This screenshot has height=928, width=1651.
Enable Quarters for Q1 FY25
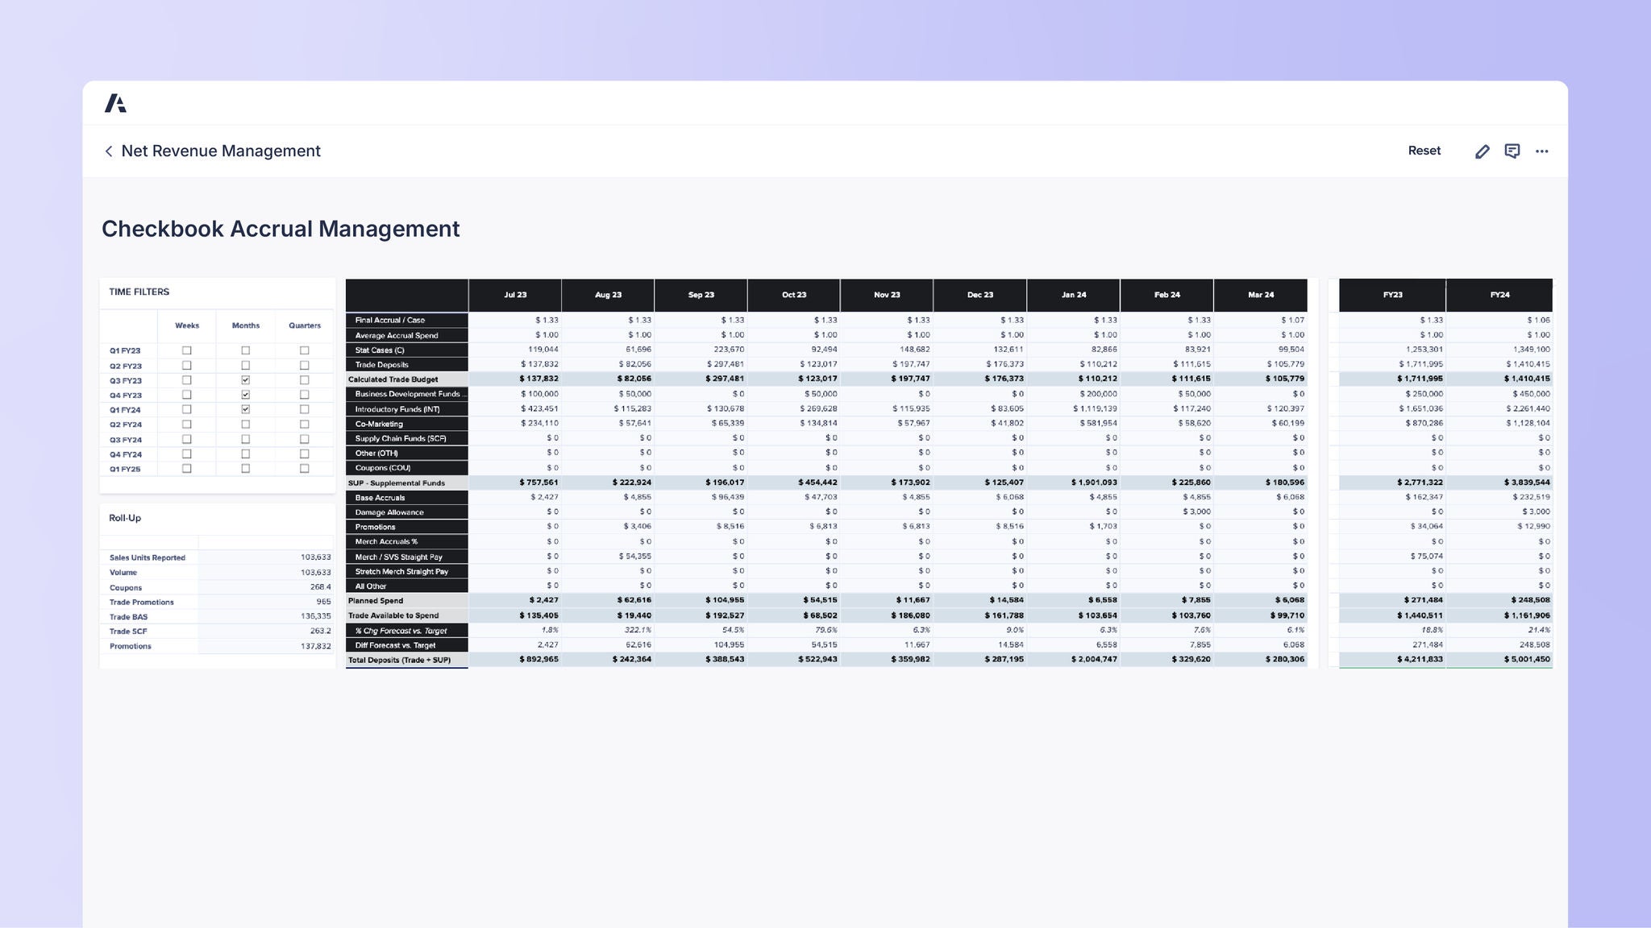[304, 469]
